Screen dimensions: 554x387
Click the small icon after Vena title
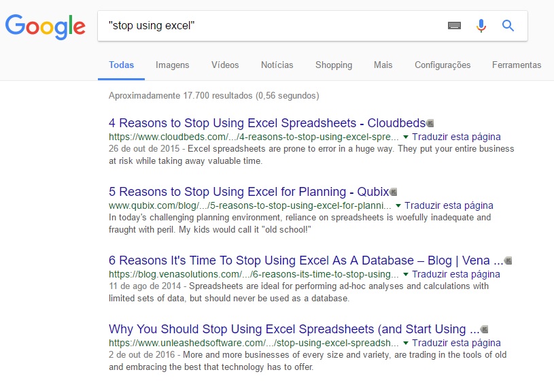(x=508, y=260)
